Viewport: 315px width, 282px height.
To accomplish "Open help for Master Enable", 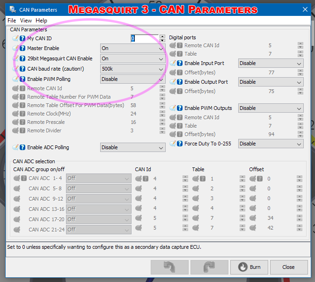I will coord(22,48).
